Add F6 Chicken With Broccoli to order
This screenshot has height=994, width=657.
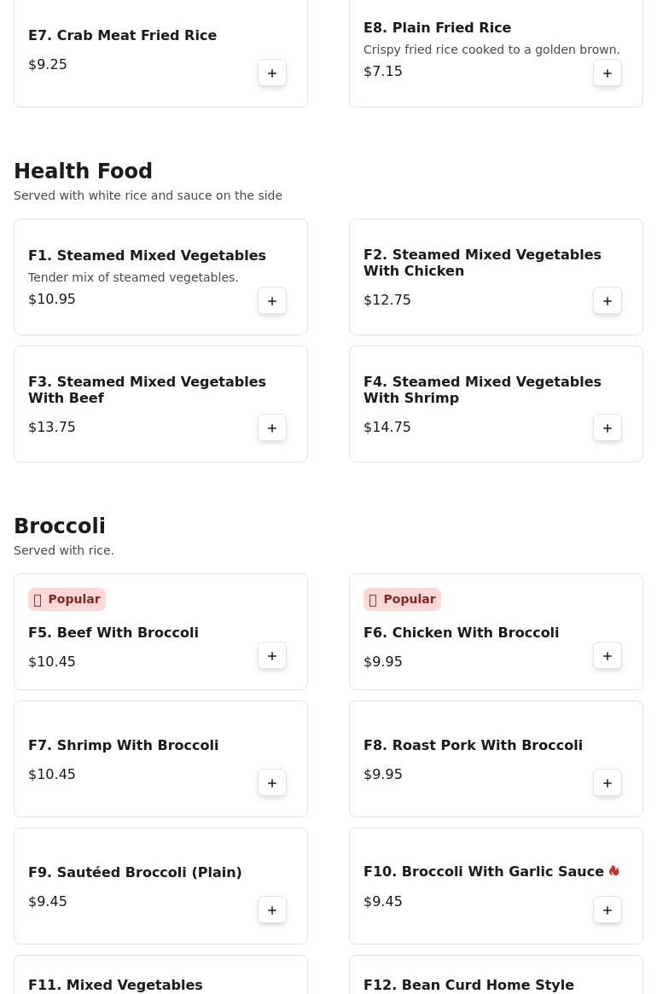coord(608,656)
